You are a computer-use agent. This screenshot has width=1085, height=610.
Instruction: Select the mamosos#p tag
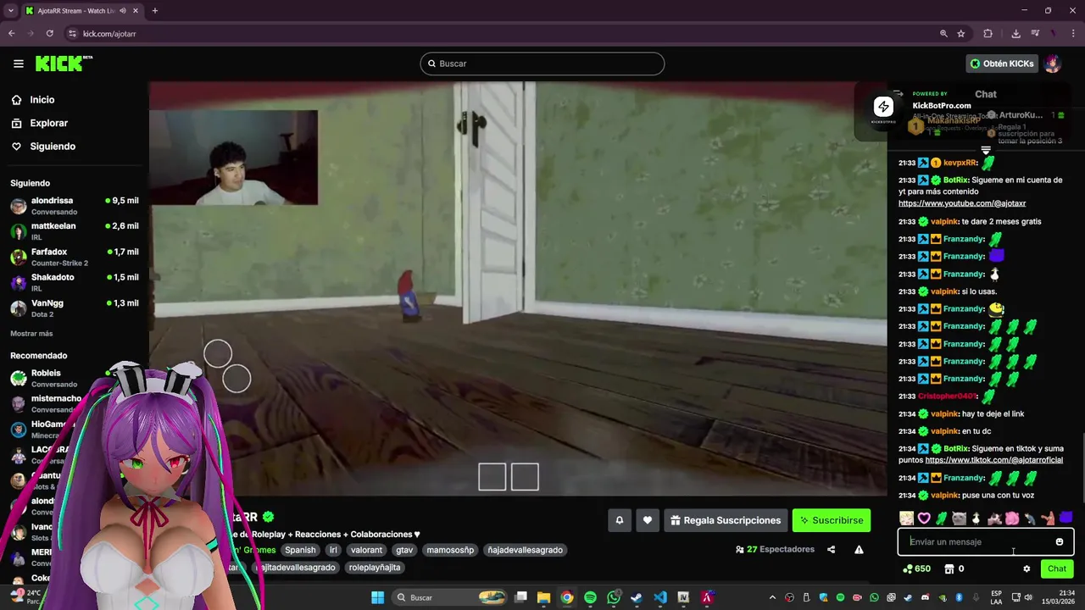coord(450,550)
